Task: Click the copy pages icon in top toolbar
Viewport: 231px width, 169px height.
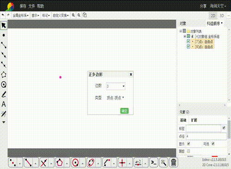Action: 85,15
